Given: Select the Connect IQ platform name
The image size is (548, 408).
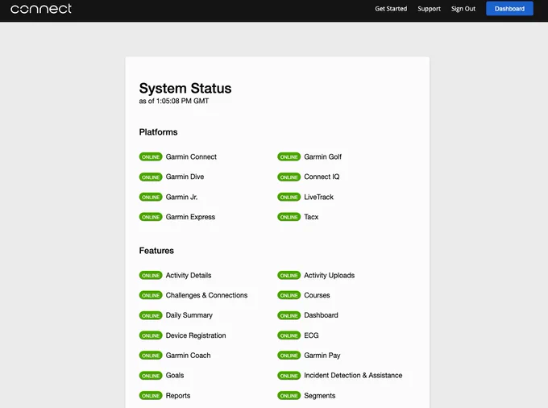Looking at the screenshot, I should (x=322, y=177).
